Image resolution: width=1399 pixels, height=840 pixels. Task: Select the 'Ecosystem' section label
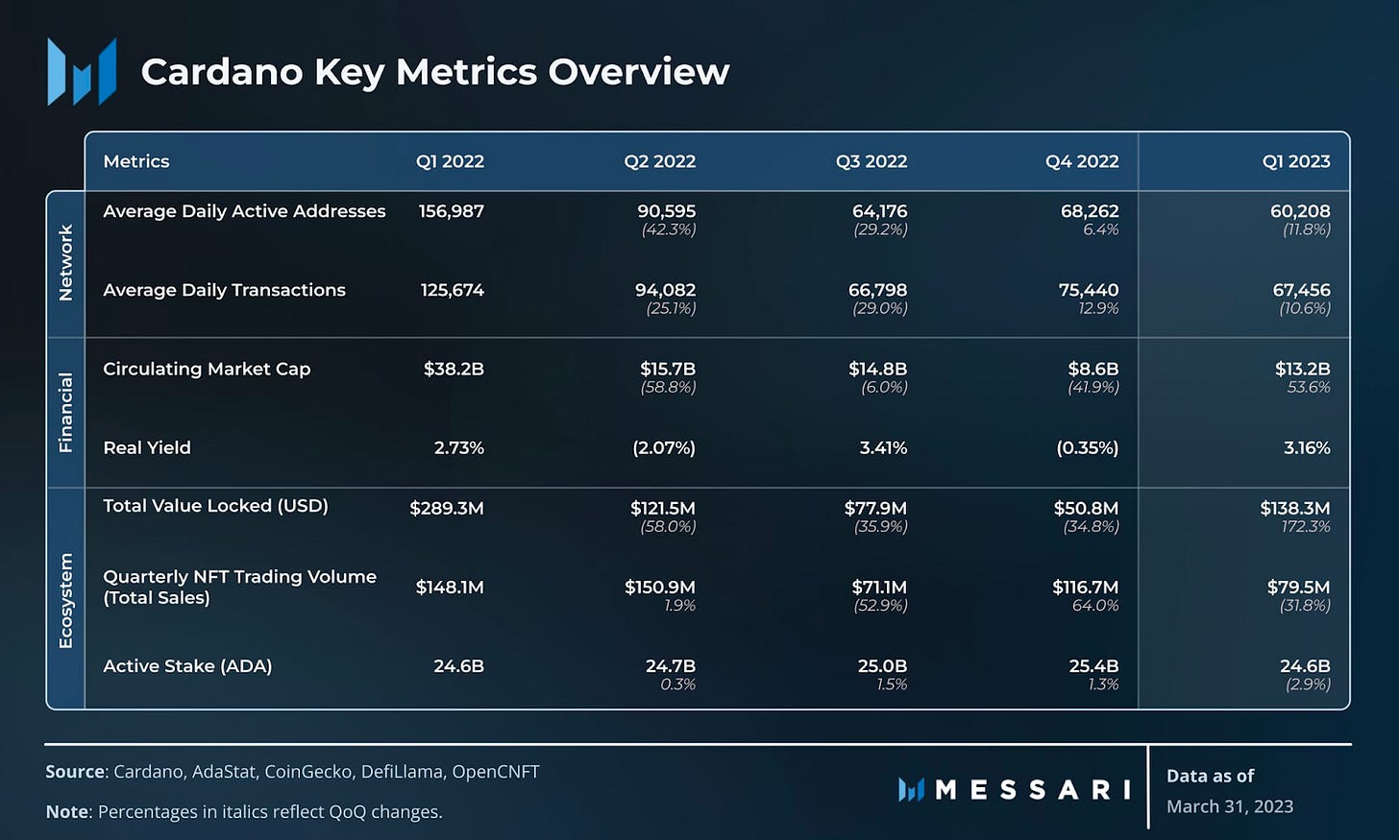tap(65, 601)
